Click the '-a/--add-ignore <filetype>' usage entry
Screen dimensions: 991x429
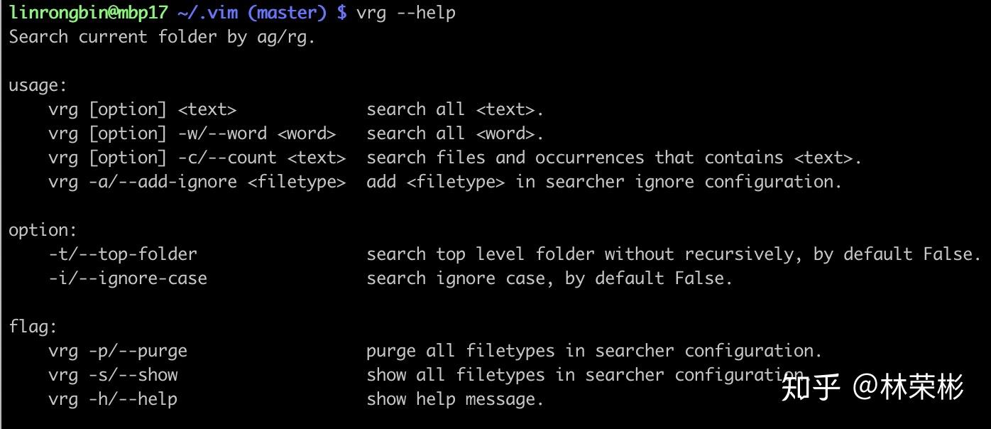click(217, 182)
